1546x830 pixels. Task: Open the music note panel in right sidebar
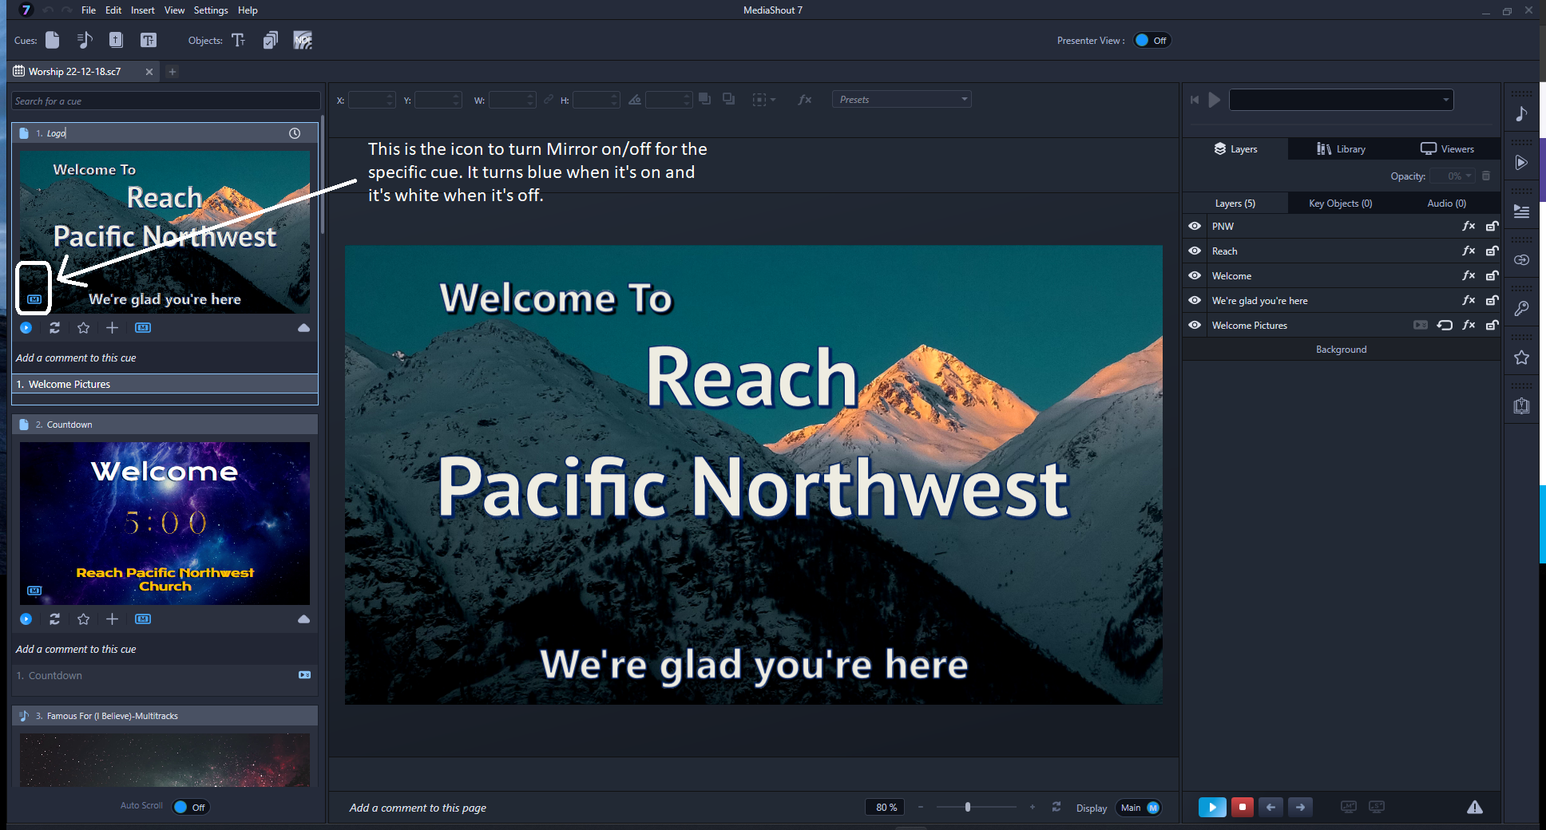tap(1521, 114)
